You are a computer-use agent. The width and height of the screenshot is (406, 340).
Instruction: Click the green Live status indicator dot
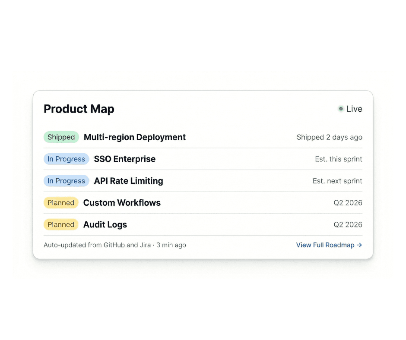[341, 109]
